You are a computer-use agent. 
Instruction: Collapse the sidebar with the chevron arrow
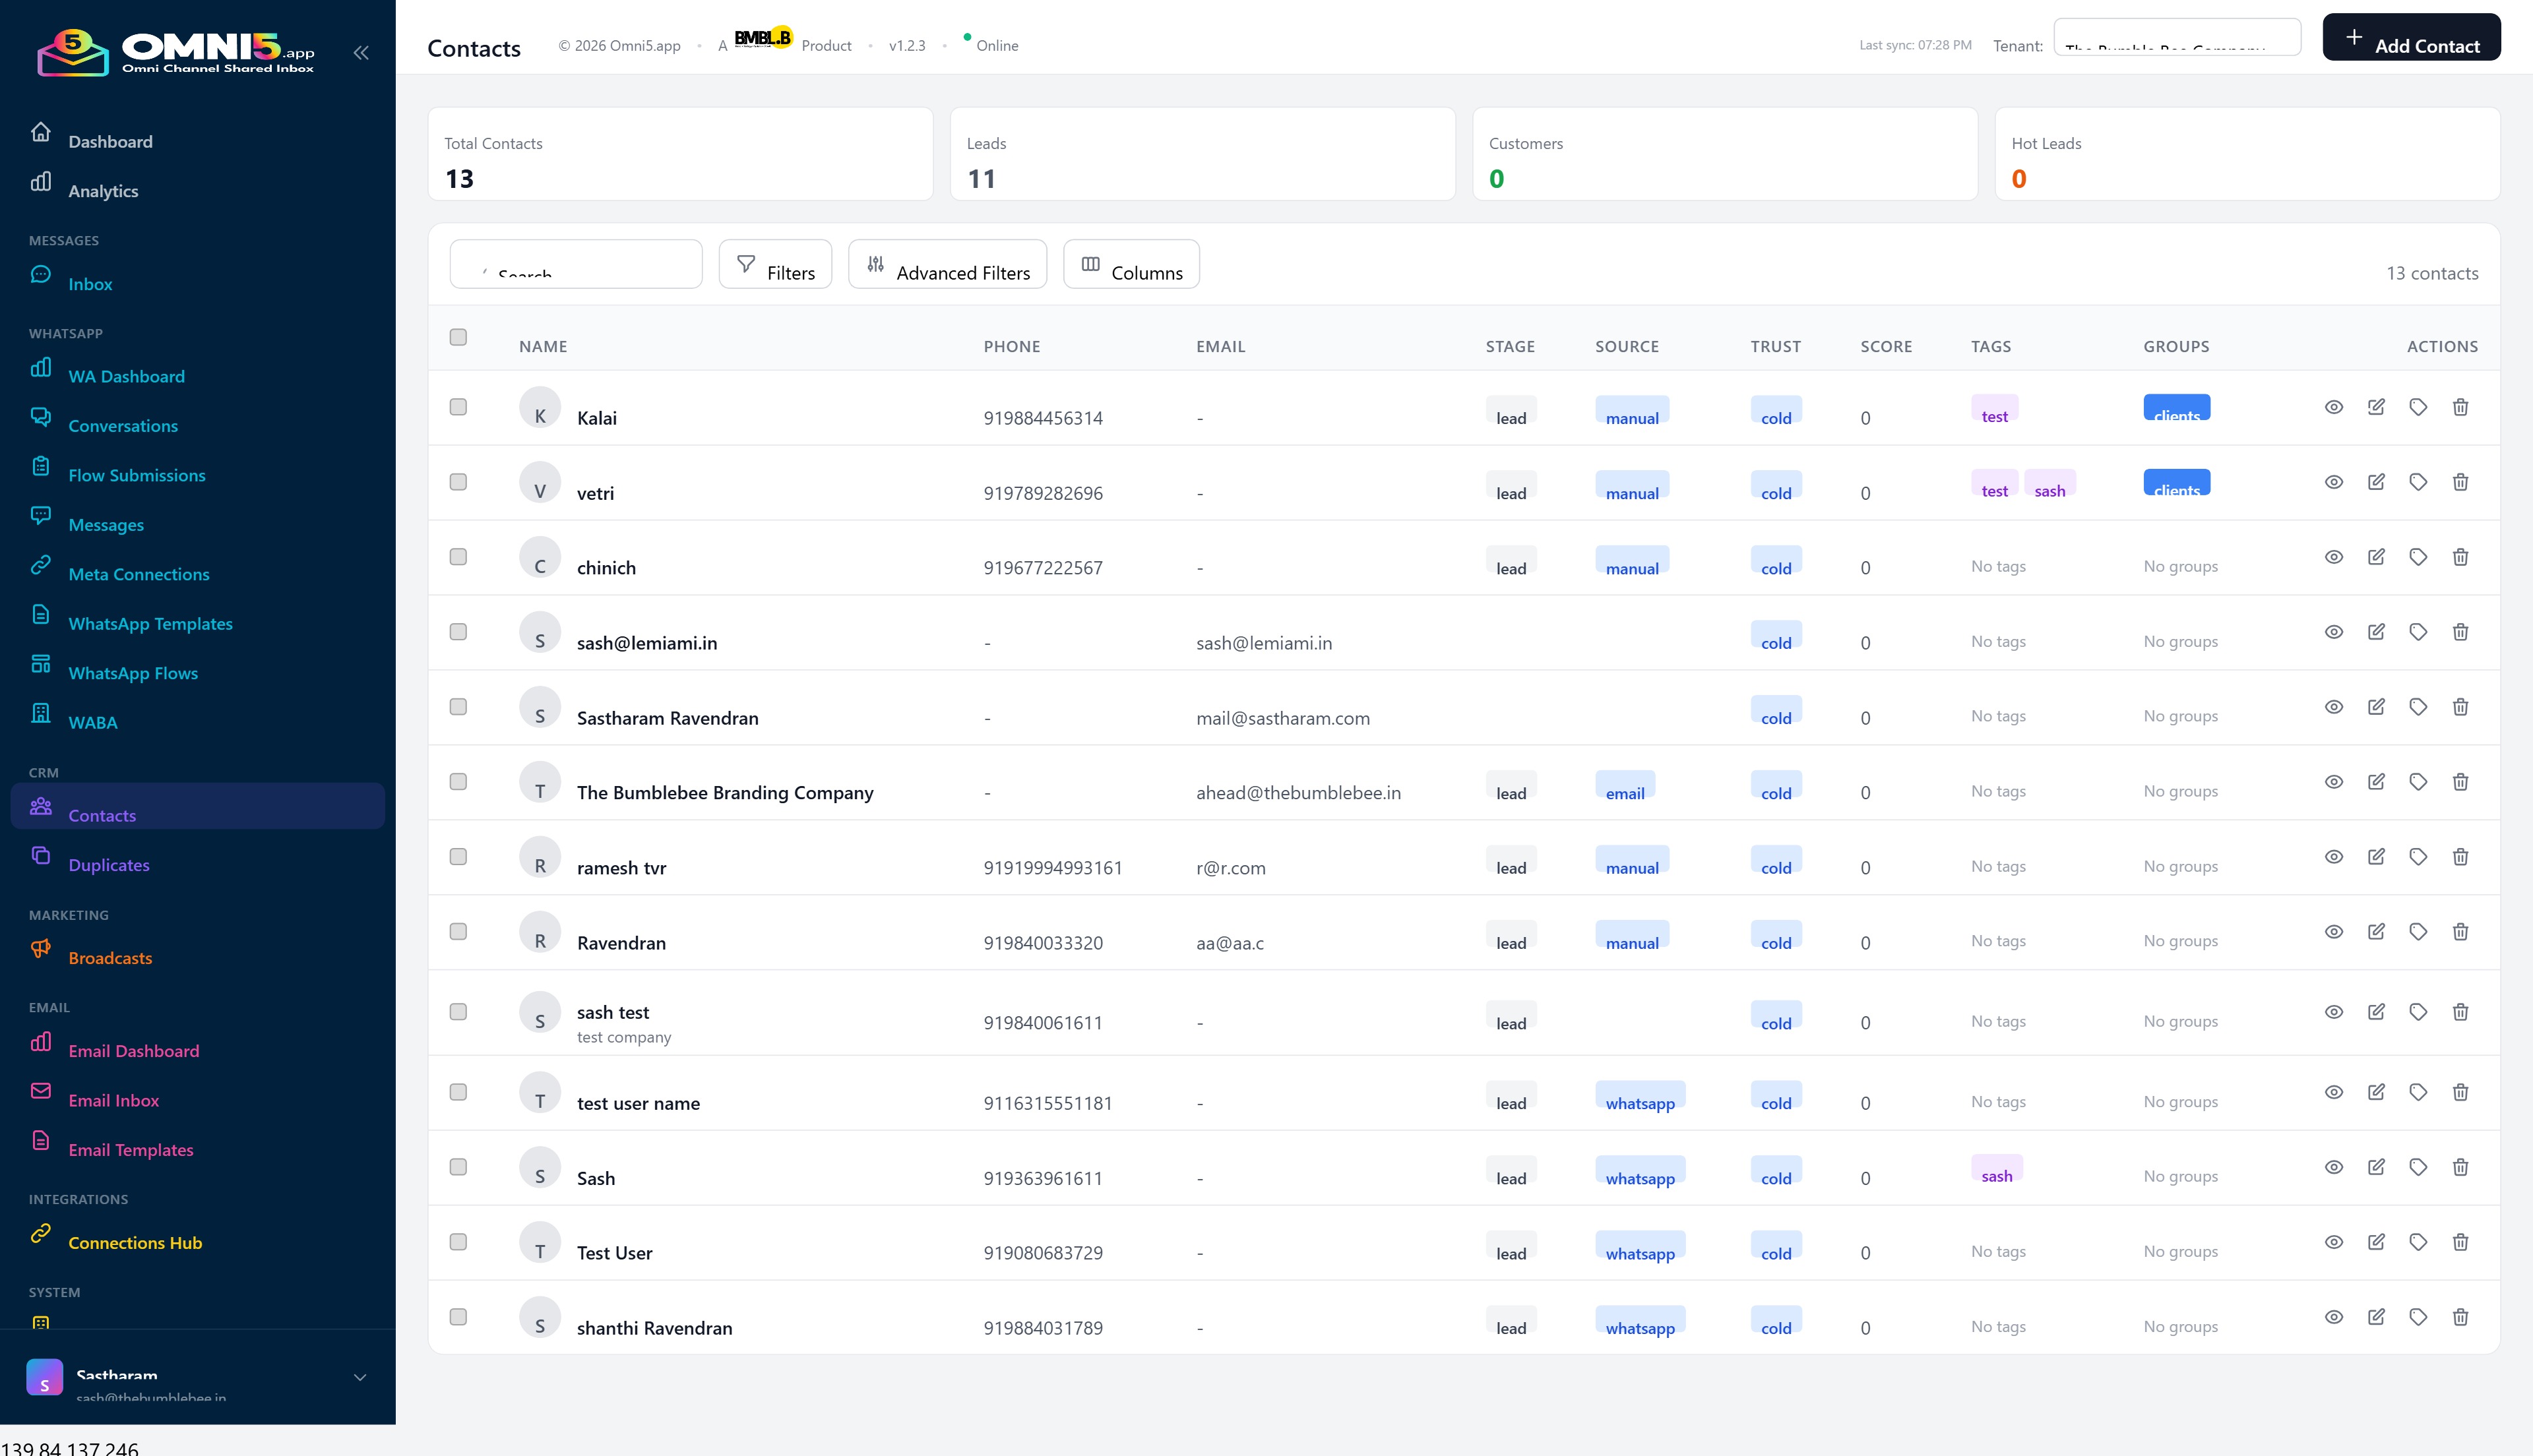point(361,52)
